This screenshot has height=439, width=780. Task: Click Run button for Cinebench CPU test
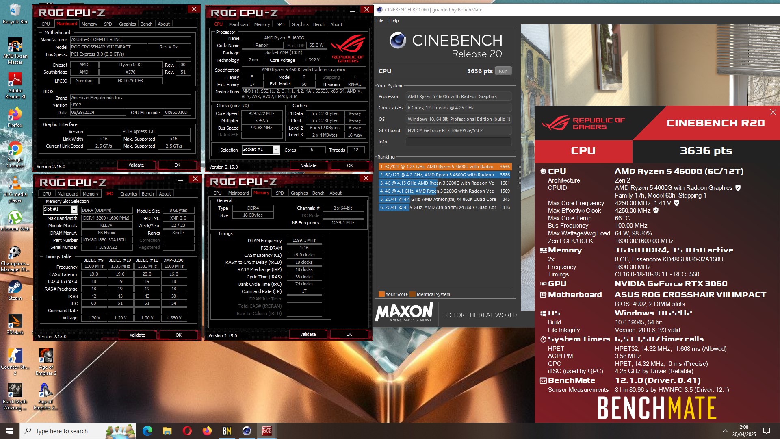pos(503,71)
